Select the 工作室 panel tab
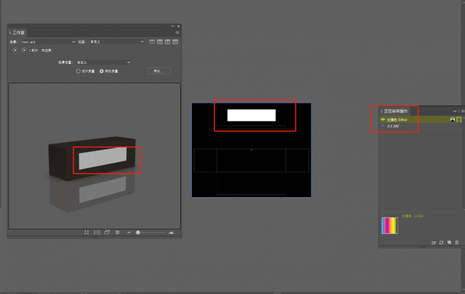465x294 pixels. (x=19, y=32)
